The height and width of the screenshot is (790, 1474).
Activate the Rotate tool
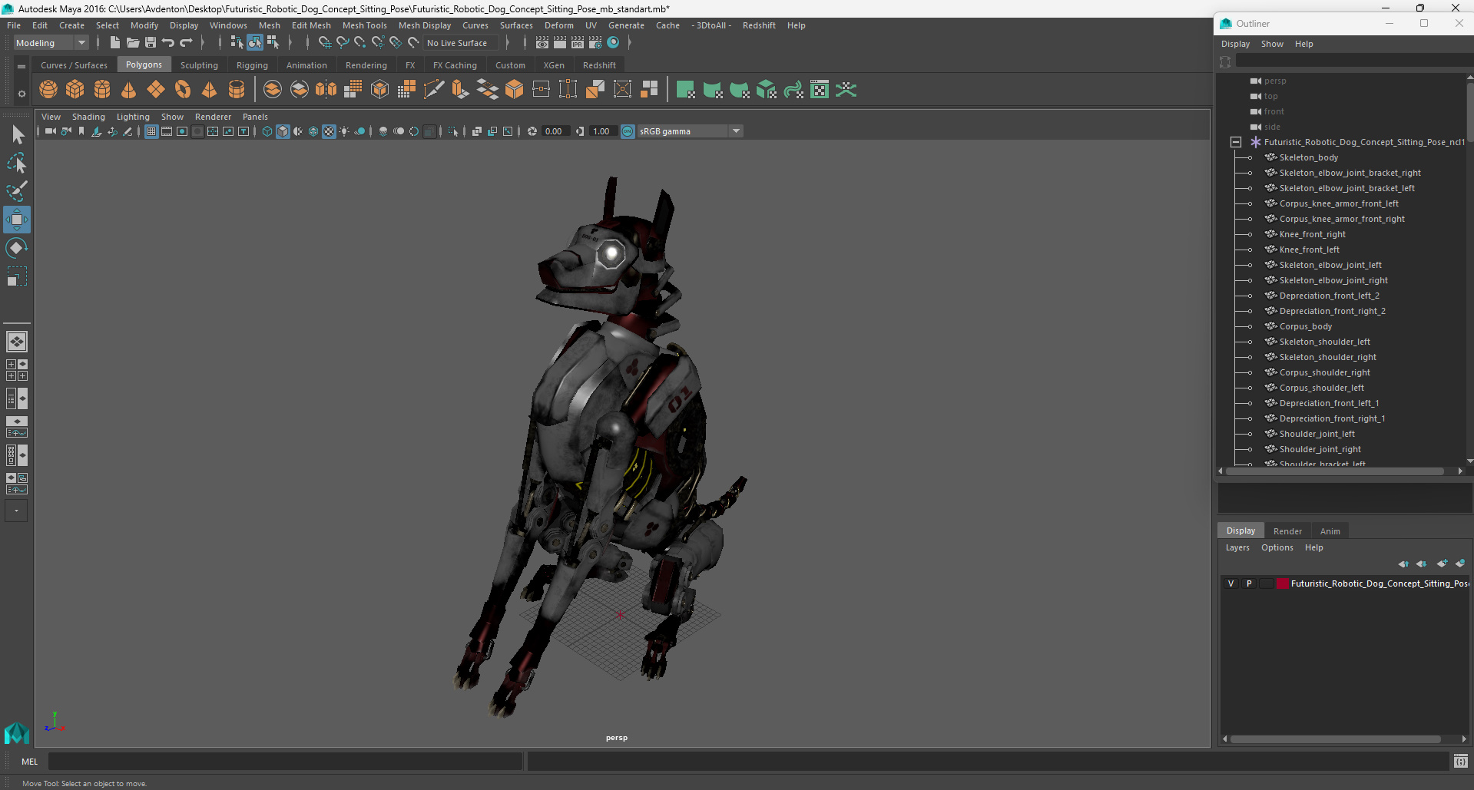17,248
